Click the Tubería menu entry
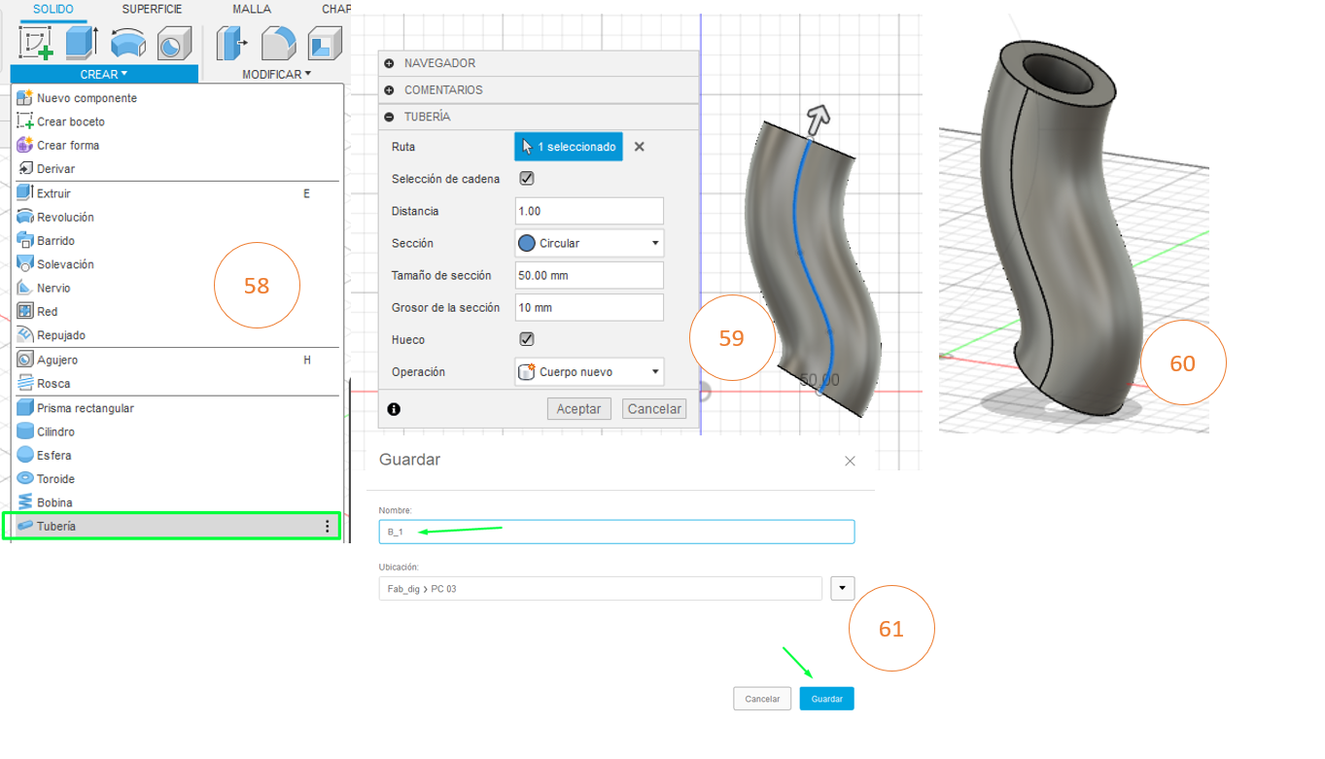1325x759 pixels. pyautogui.click(x=171, y=526)
